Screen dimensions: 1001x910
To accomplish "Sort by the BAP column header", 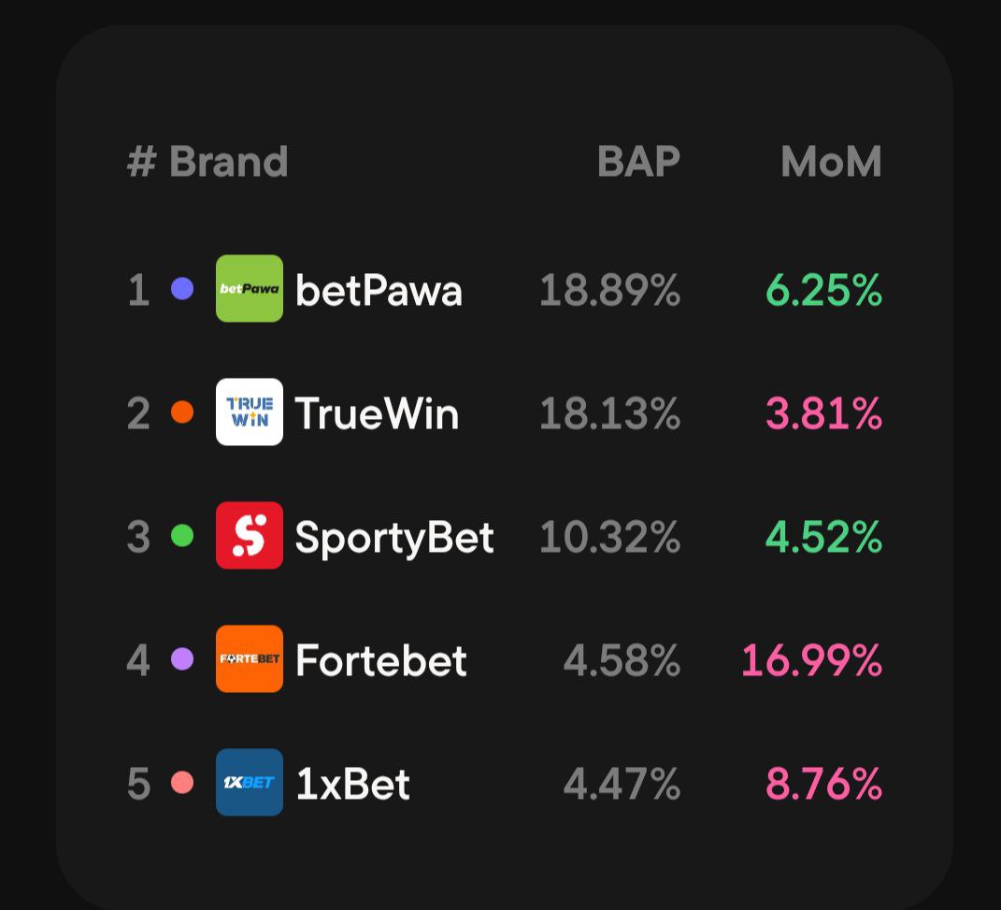I will pos(638,162).
